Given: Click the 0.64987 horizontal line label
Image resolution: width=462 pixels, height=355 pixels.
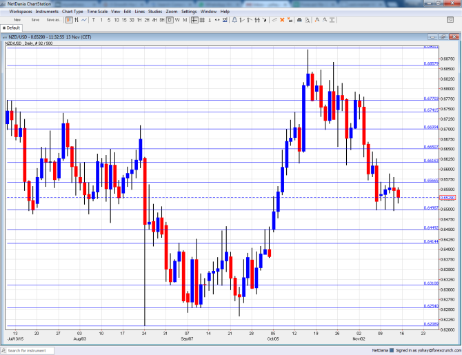Looking at the screenshot, I should coord(431,208).
